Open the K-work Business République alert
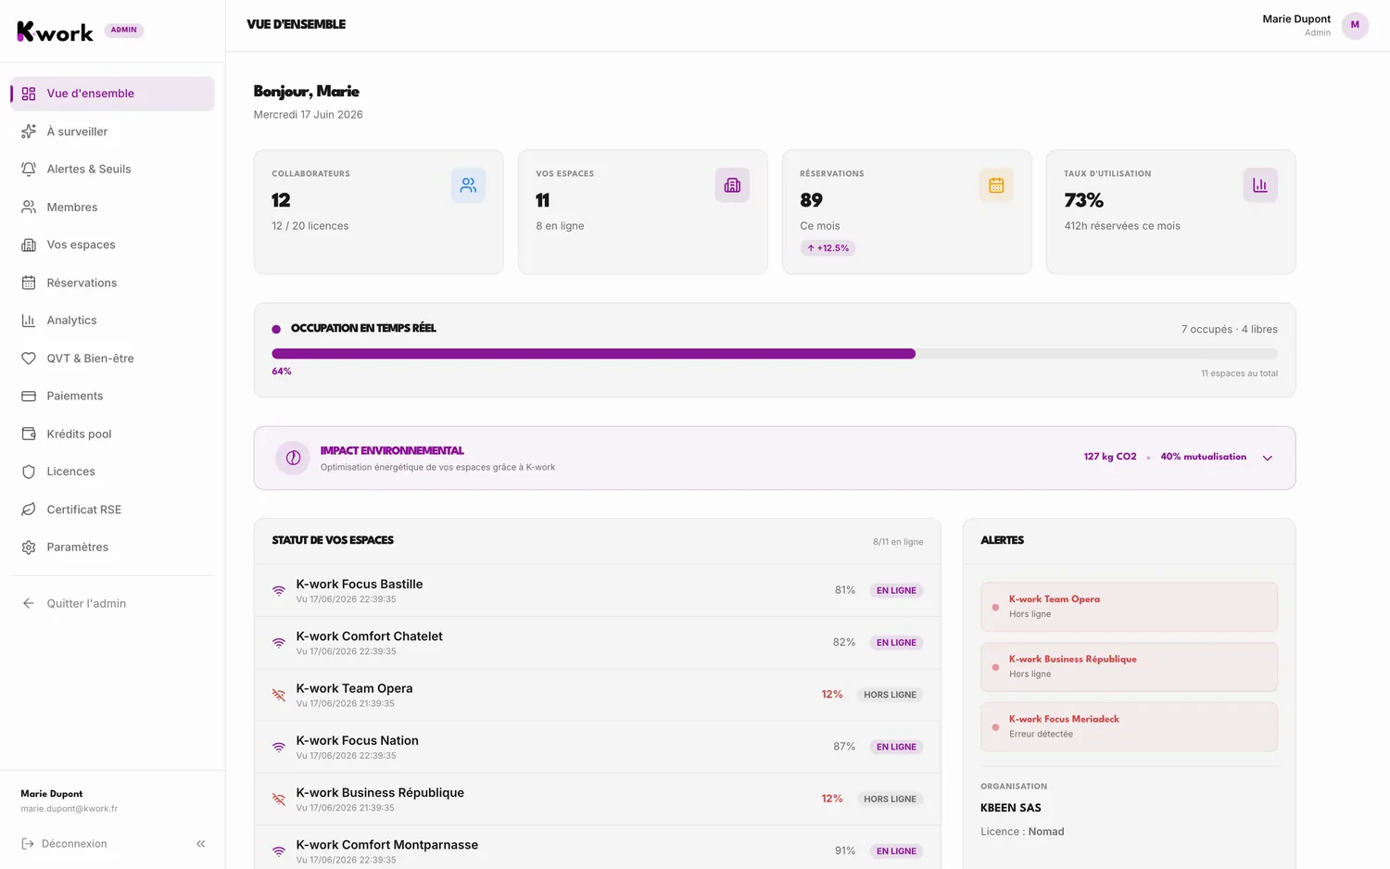This screenshot has height=869, width=1390. (x=1129, y=667)
